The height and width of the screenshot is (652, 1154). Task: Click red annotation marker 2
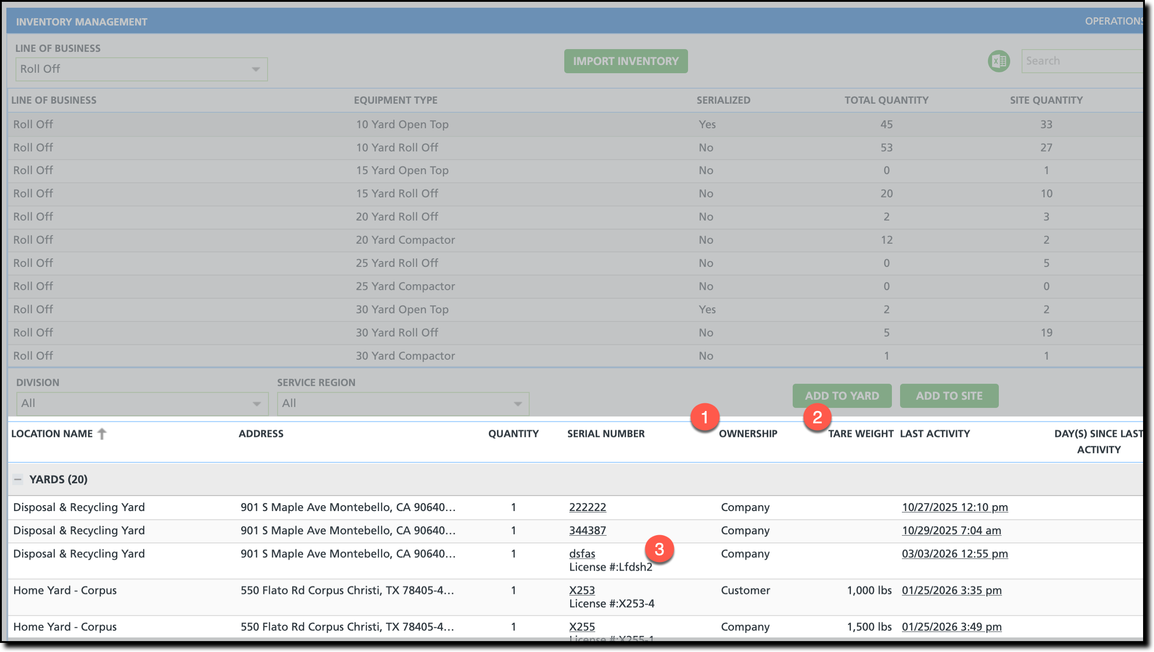point(817,417)
